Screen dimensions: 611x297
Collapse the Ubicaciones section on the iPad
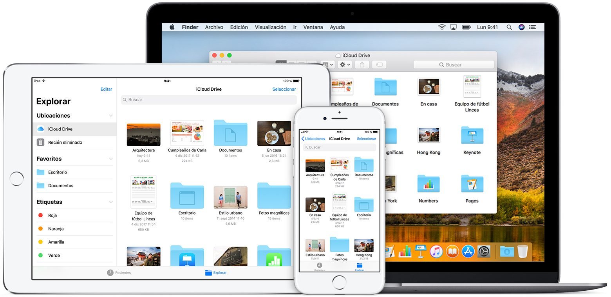111,116
